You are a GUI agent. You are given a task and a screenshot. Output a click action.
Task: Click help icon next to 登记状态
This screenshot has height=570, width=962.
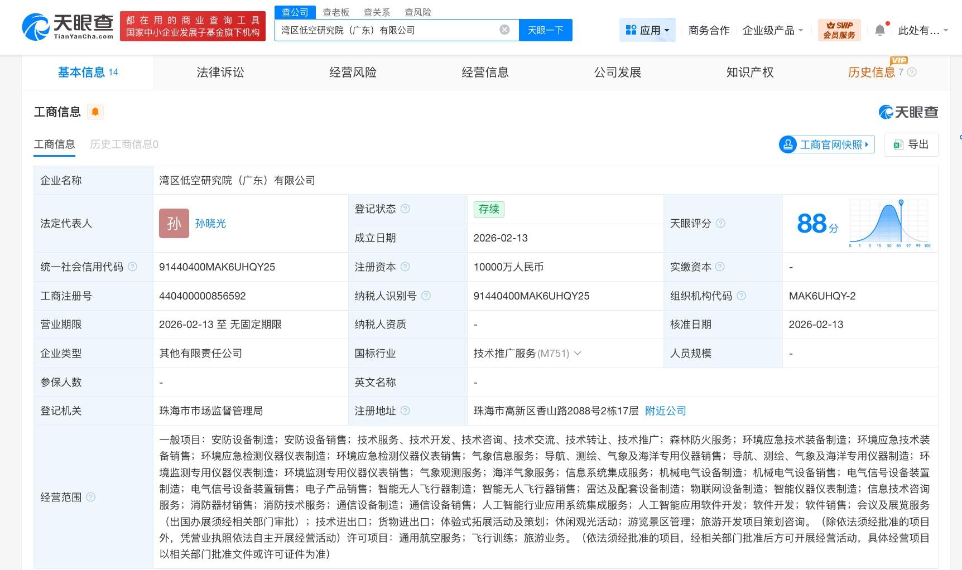coord(405,209)
